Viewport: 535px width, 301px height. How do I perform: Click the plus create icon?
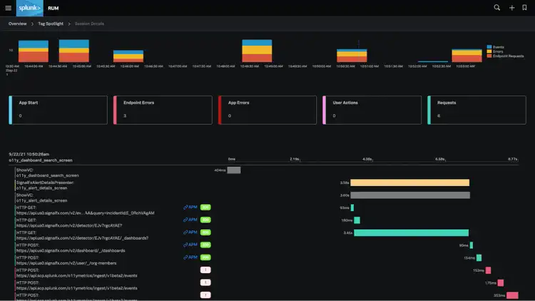click(511, 8)
